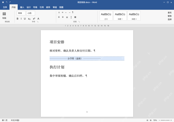Open the 段落 paragraph dialog launcher arrow
174x122 pixels.
click(79, 22)
